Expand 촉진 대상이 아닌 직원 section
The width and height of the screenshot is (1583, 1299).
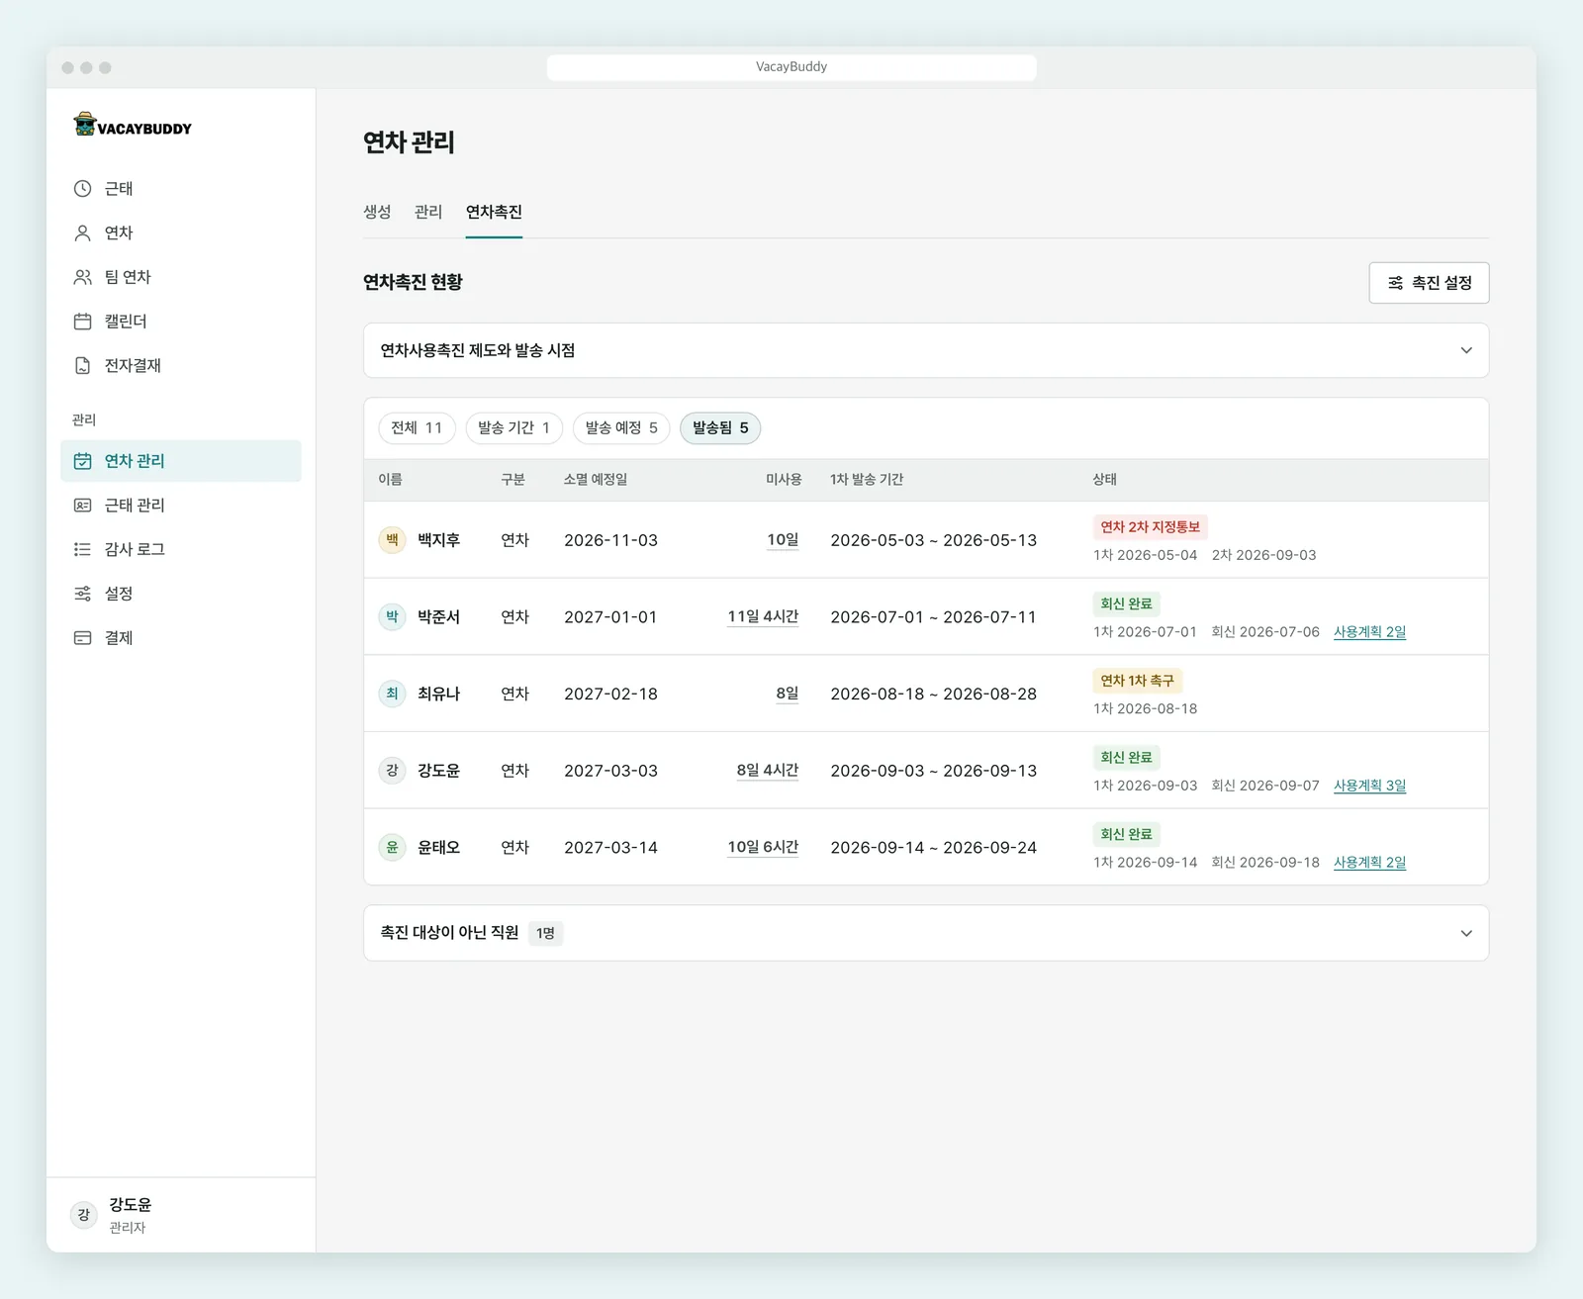coord(926,933)
